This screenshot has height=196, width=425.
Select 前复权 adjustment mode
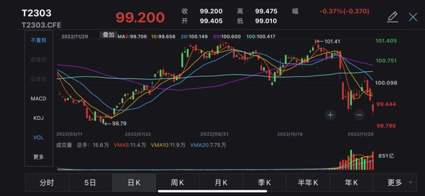(39, 60)
